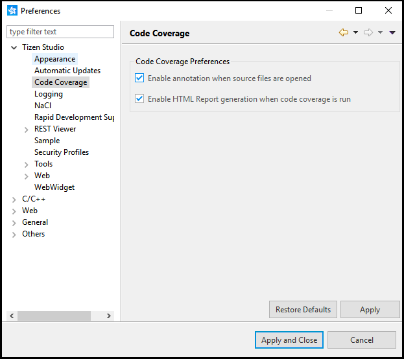
Task: Click the forward navigation arrow icon
Action: [x=368, y=33]
